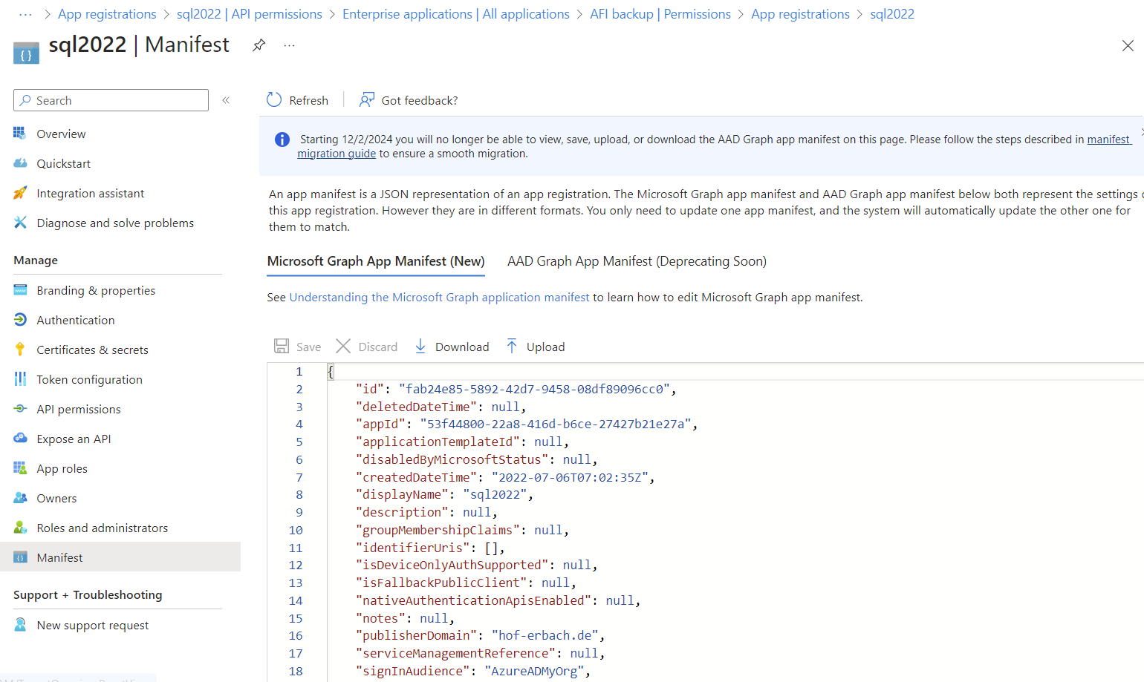Click the Refresh button label
This screenshot has height=682, width=1144.
[308, 100]
